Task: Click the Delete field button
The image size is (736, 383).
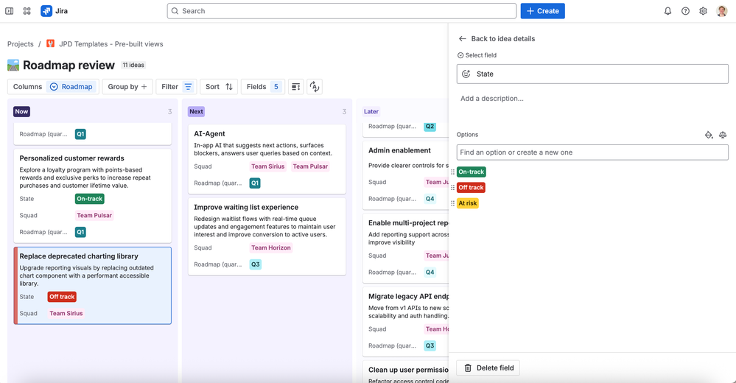Action: click(488, 368)
